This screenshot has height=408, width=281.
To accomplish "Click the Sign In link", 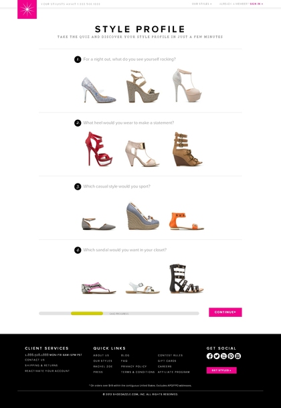I will 256,4.
